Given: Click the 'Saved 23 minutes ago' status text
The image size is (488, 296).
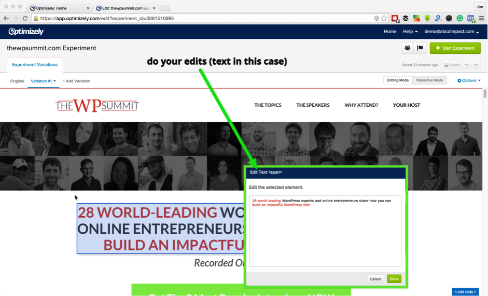Looking at the screenshot, I should [x=420, y=65].
